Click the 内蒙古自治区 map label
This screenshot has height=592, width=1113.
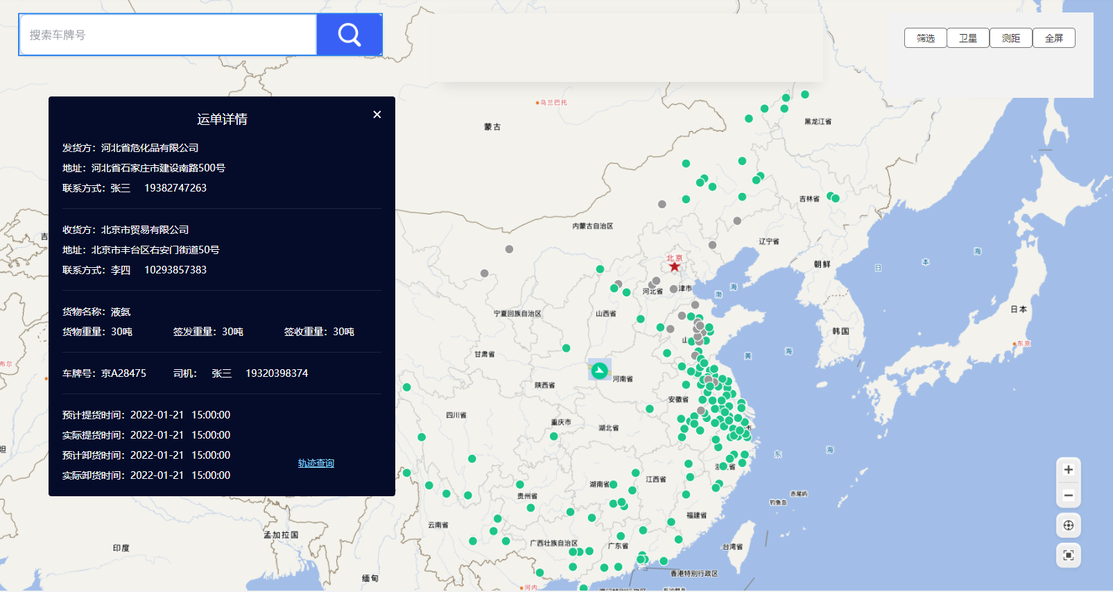(x=592, y=226)
